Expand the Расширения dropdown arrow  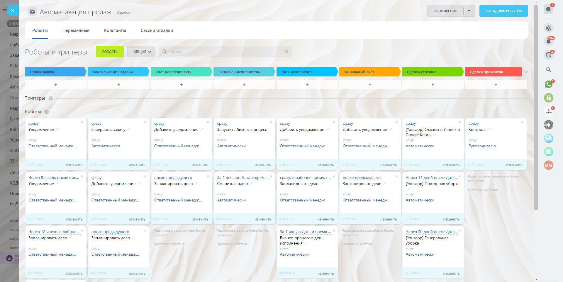(469, 11)
